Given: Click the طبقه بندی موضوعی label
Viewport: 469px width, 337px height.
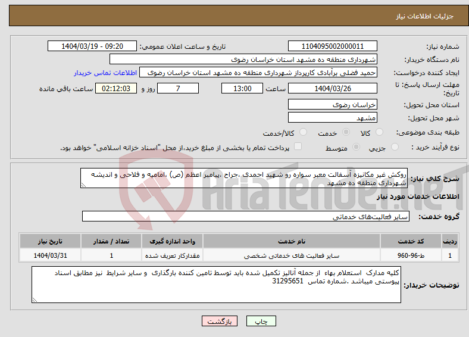Looking at the screenshot, I should (x=428, y=132).
